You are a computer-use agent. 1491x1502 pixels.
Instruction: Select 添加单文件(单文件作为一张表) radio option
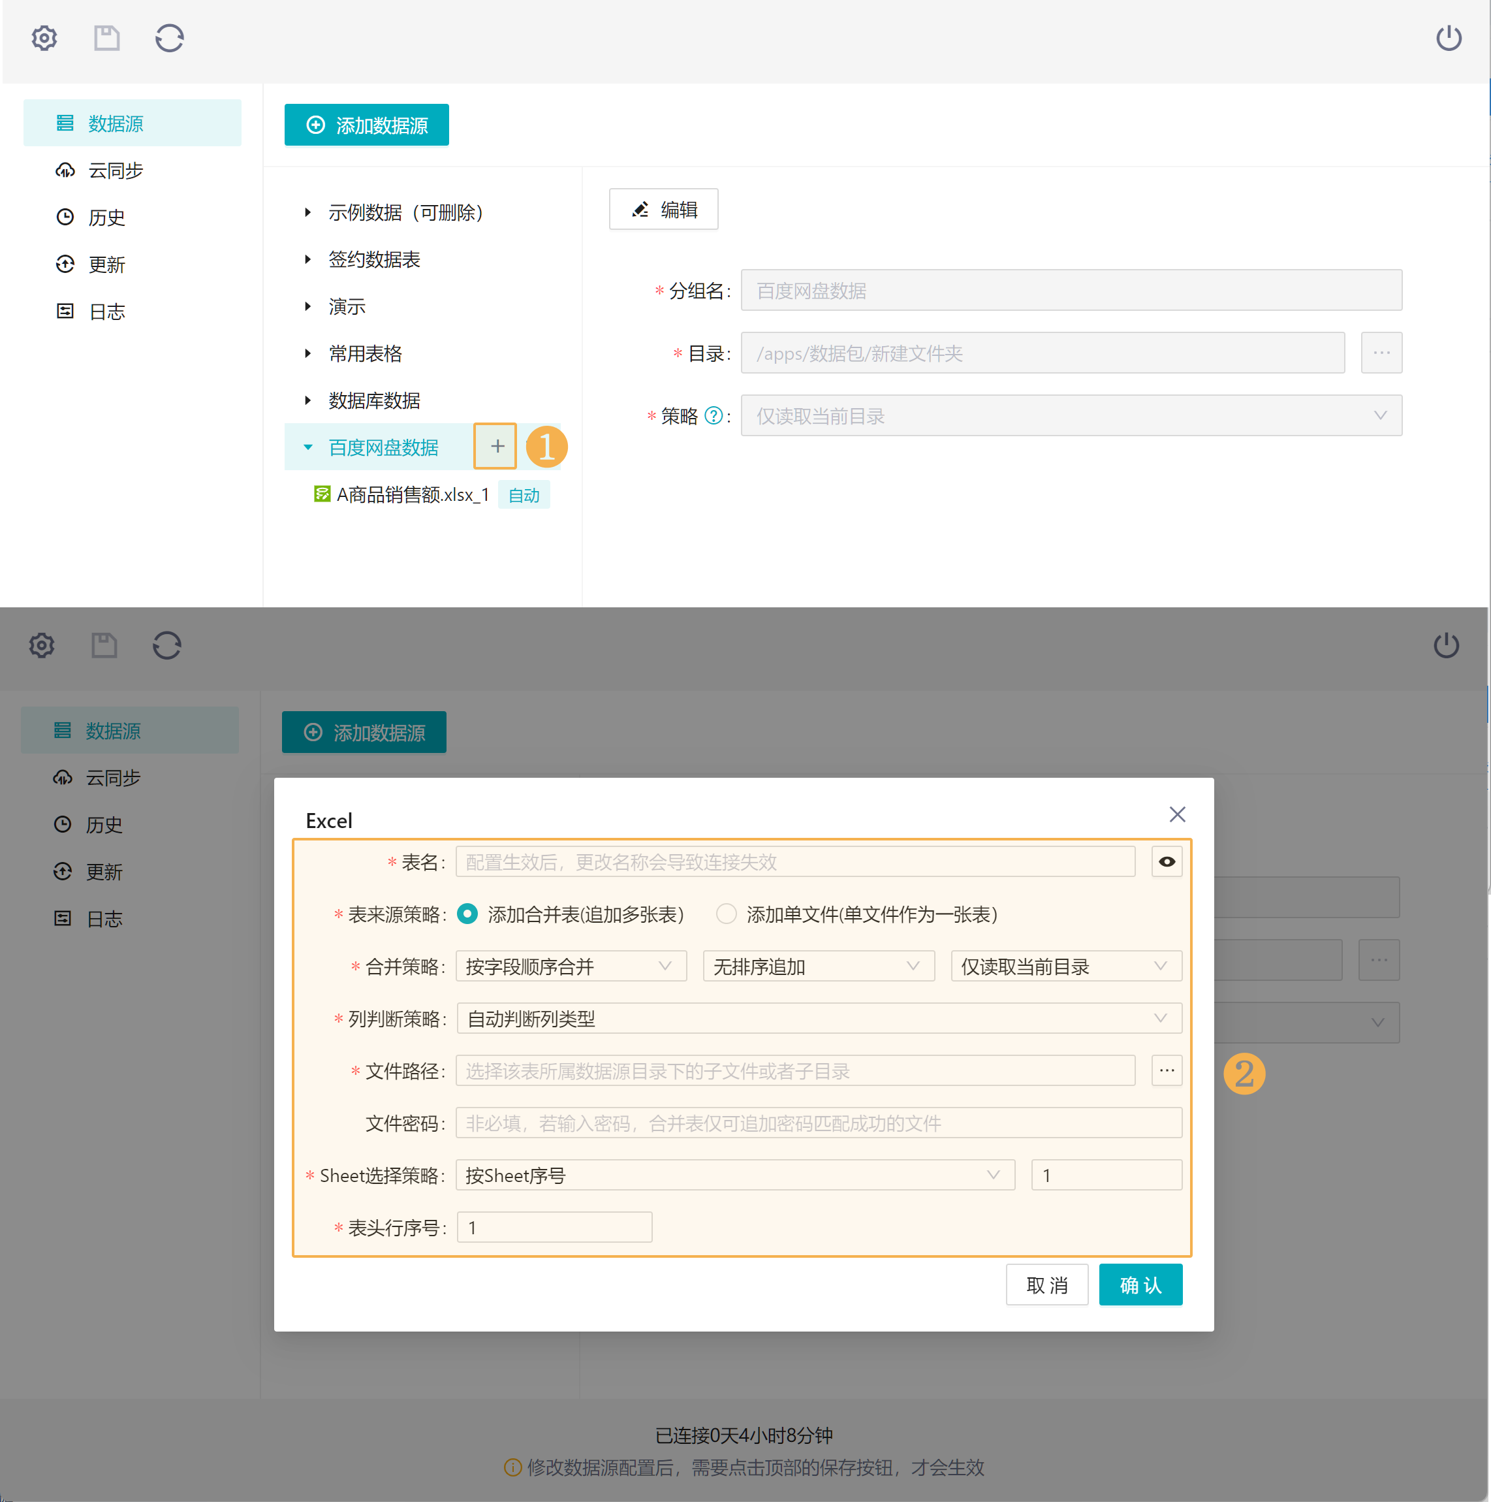click(726, 914)
